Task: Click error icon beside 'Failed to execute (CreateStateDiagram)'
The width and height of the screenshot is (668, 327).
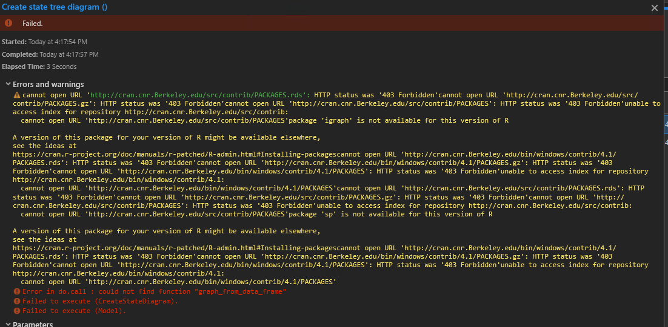Action: point(16,301)
